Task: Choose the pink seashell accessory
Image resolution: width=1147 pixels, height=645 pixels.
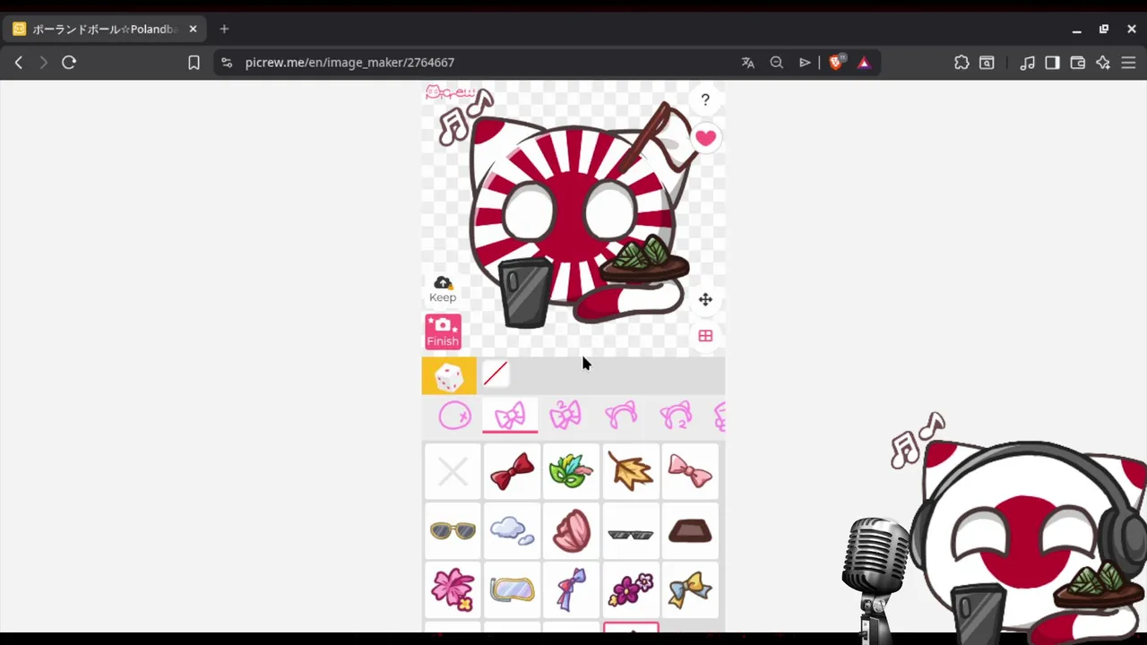Action: click(x=571, y=530)
